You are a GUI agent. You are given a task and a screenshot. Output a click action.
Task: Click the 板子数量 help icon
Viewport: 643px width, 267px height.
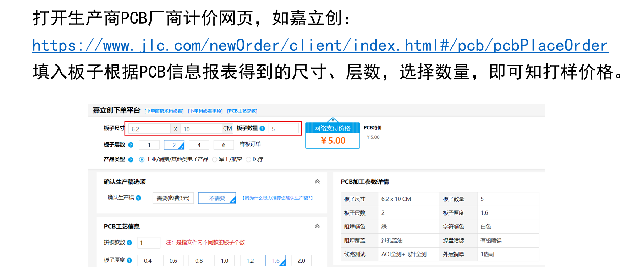(x=262, y=129)
